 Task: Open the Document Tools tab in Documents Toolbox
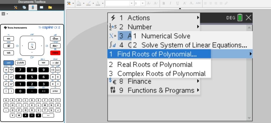pos(16,7)
